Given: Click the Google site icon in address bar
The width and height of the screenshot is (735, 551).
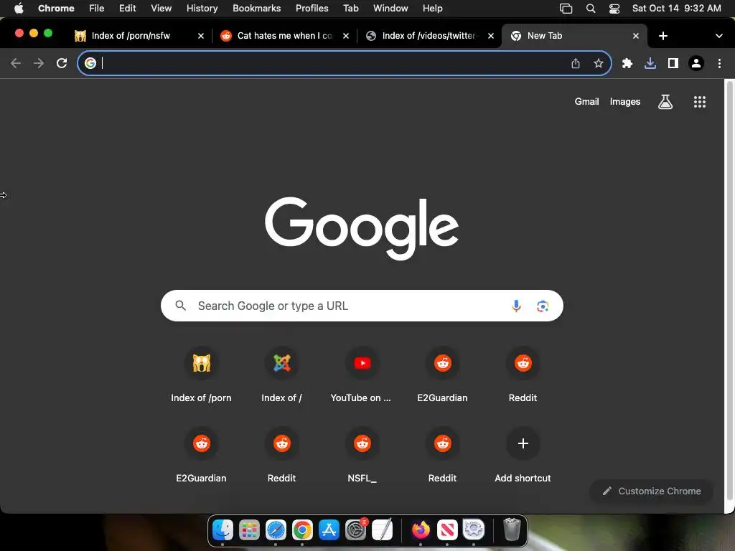Looking at the screenshot, I should coord(90,63).
